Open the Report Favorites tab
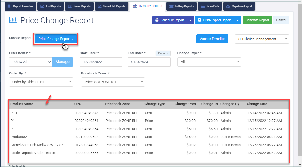This screenshot has width=302, height=167. click(x=20, y=6)
